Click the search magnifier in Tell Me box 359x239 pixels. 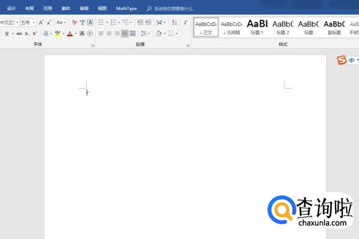149,9
